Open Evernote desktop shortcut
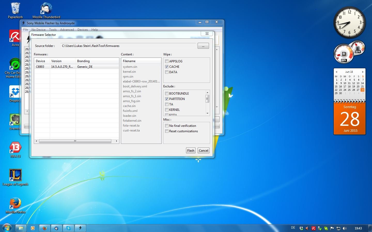372x232 pixels. (14, 122)
